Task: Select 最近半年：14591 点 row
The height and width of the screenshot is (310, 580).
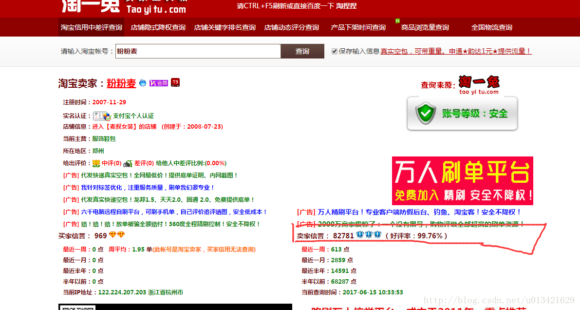Action: pyautogui.click(x=329, y=271)
